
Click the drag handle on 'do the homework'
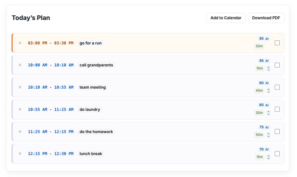point(20,132)
